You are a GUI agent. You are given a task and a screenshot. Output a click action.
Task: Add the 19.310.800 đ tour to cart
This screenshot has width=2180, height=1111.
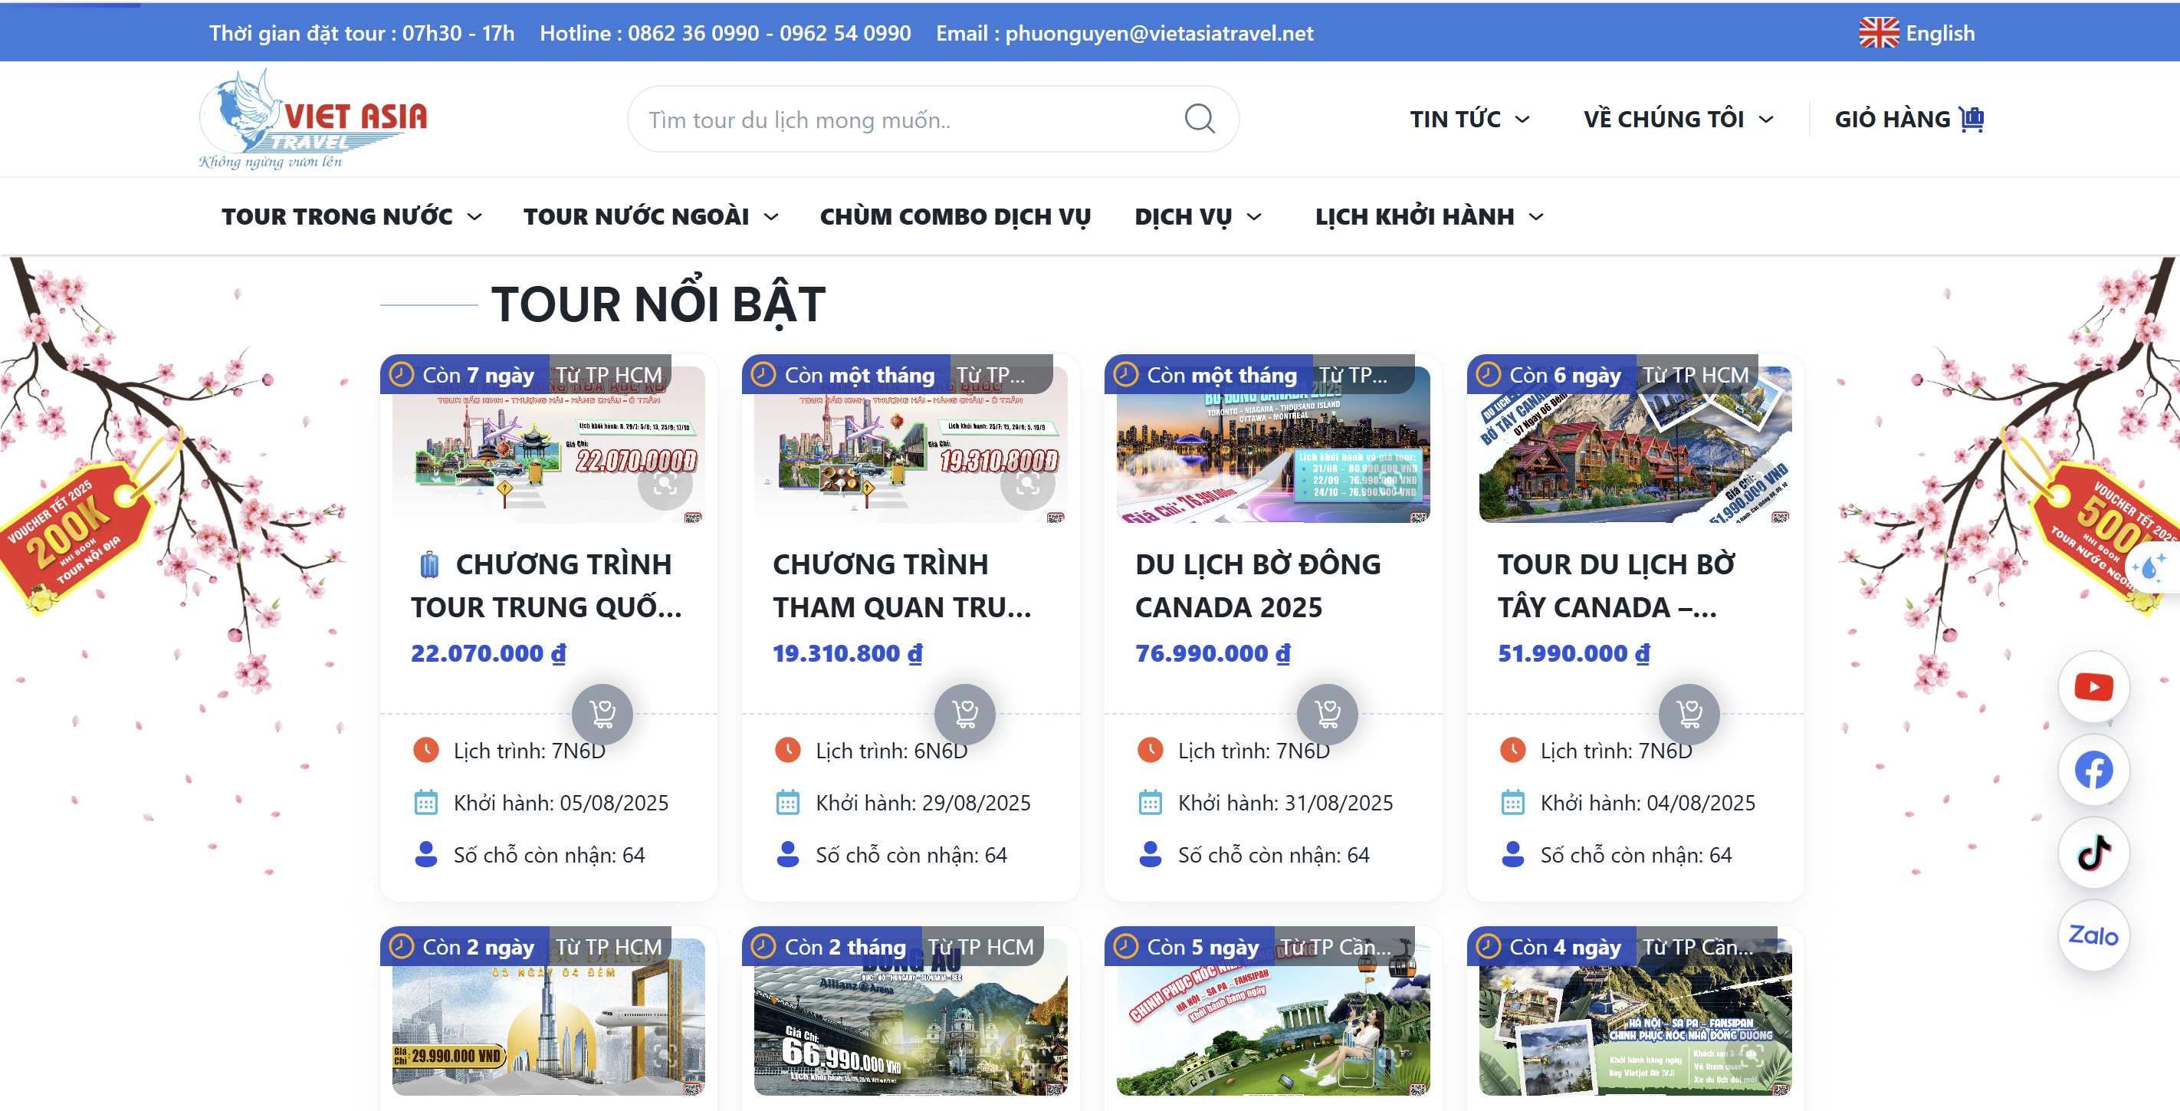click(965, 714)
